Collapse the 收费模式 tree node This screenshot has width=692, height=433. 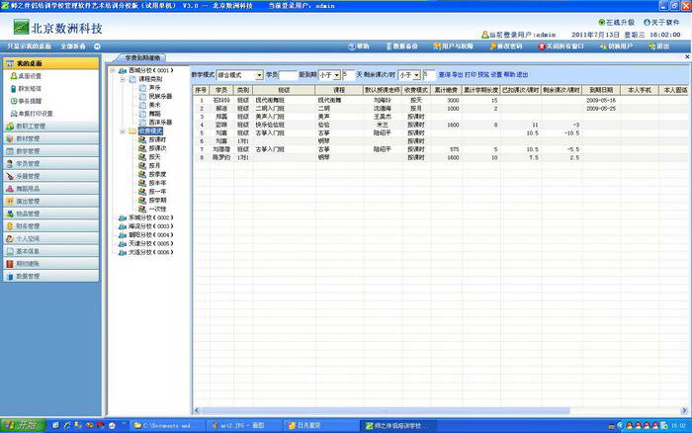coord(123,131)
